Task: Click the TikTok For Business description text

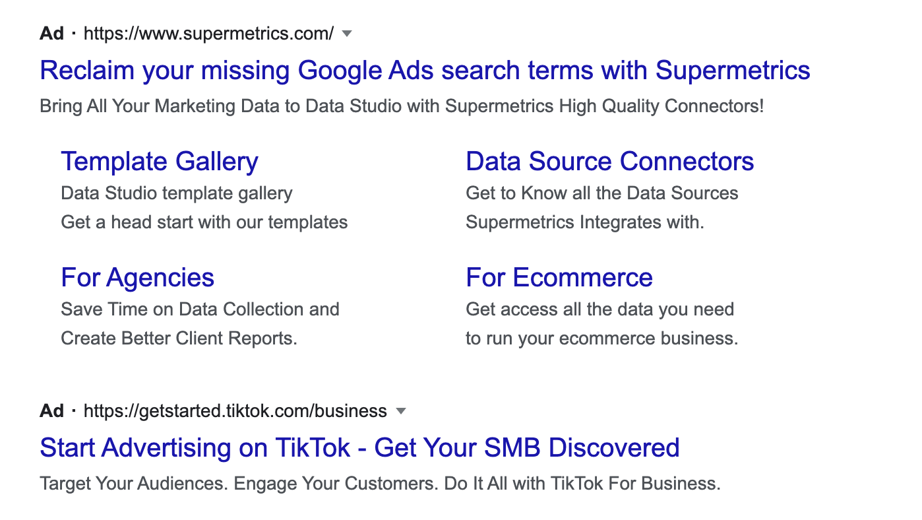Action: [x=380, y=483]
